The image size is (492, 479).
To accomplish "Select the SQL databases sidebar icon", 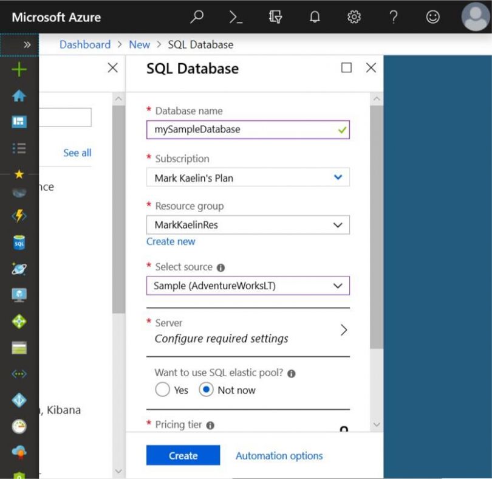I will coord(19,243).
